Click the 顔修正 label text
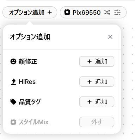Viewport: 135px width, 140px height. point(28,61)
